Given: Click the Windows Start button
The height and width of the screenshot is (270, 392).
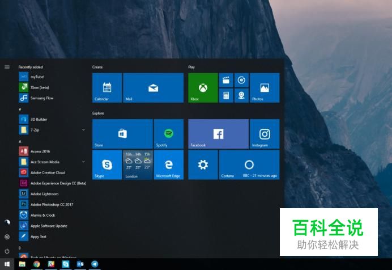Looking at the screenshot, I should tap(7, 264).
